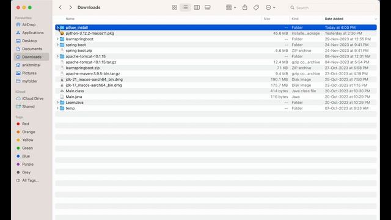Open myfolder in the sidebar
This screenshot has height=220, width=391.
click(31, 81)
